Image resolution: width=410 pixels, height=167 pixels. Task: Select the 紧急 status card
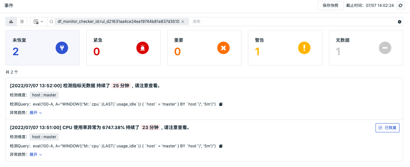123,48
